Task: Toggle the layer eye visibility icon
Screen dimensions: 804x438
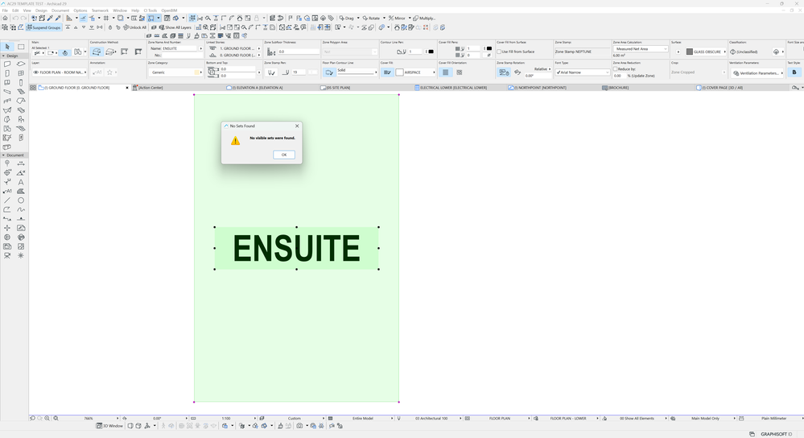Action: (36, 72)
